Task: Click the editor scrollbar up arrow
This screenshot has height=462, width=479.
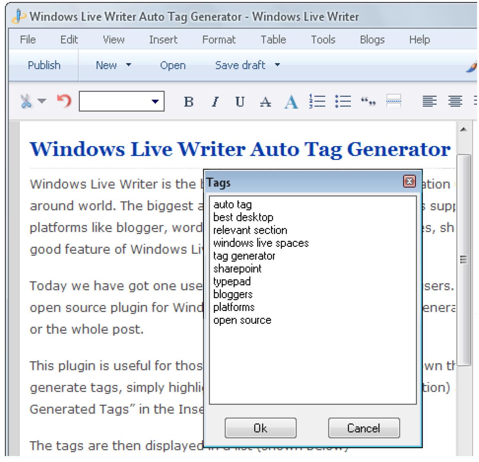Action: [463, 129]
